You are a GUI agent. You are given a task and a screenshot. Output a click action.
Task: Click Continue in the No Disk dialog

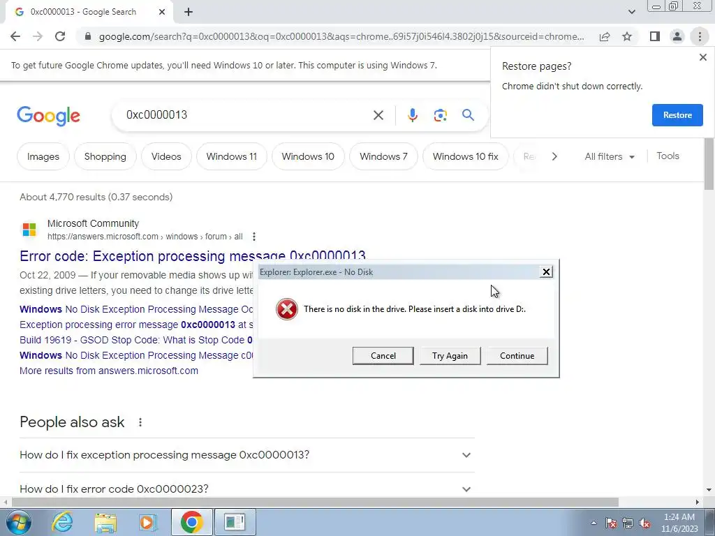tap(517, 356)
